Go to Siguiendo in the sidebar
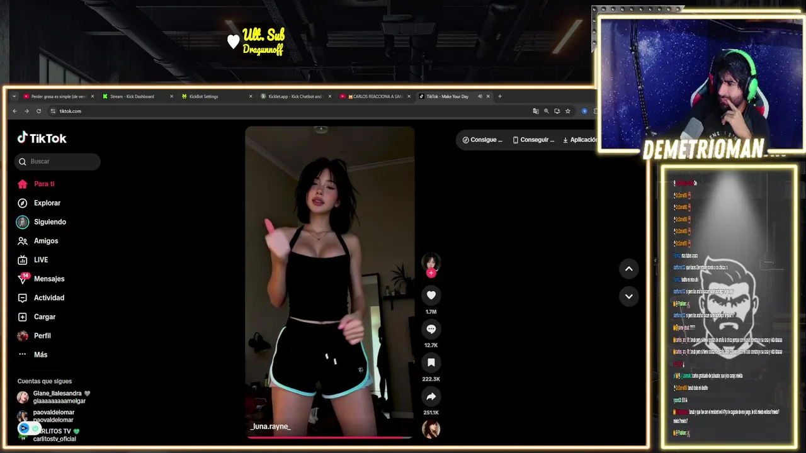 pos(42,221)
